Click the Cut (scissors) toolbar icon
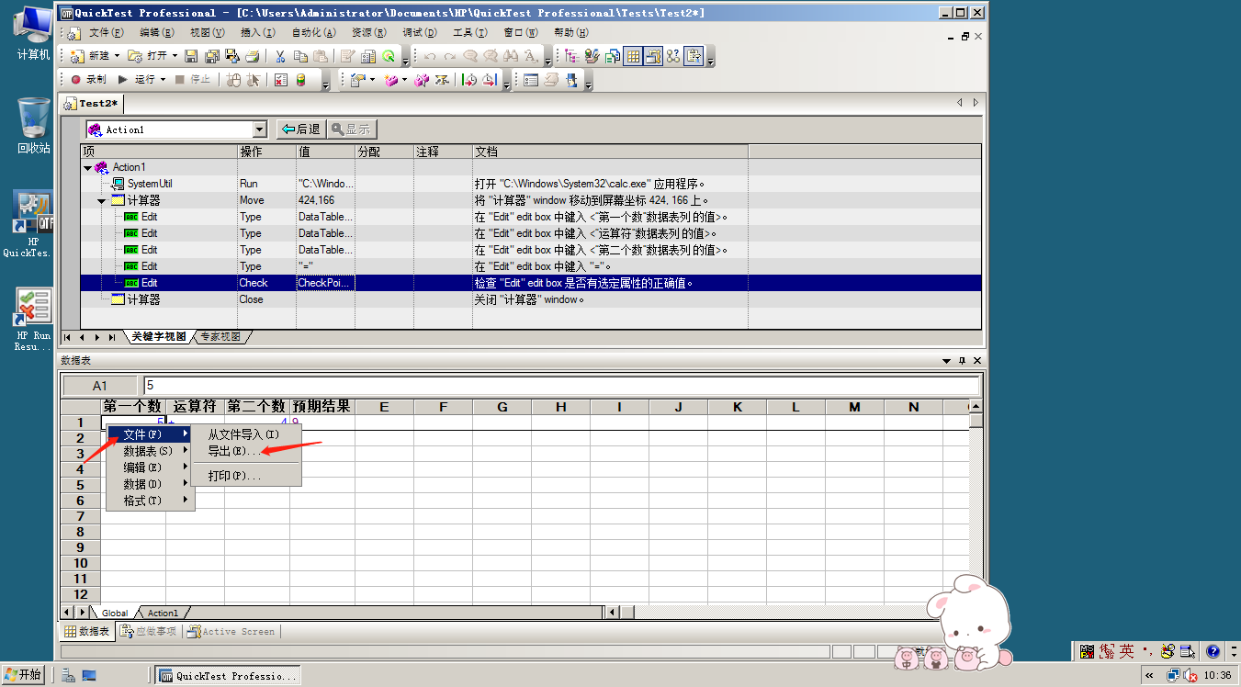 click(280, 56)
